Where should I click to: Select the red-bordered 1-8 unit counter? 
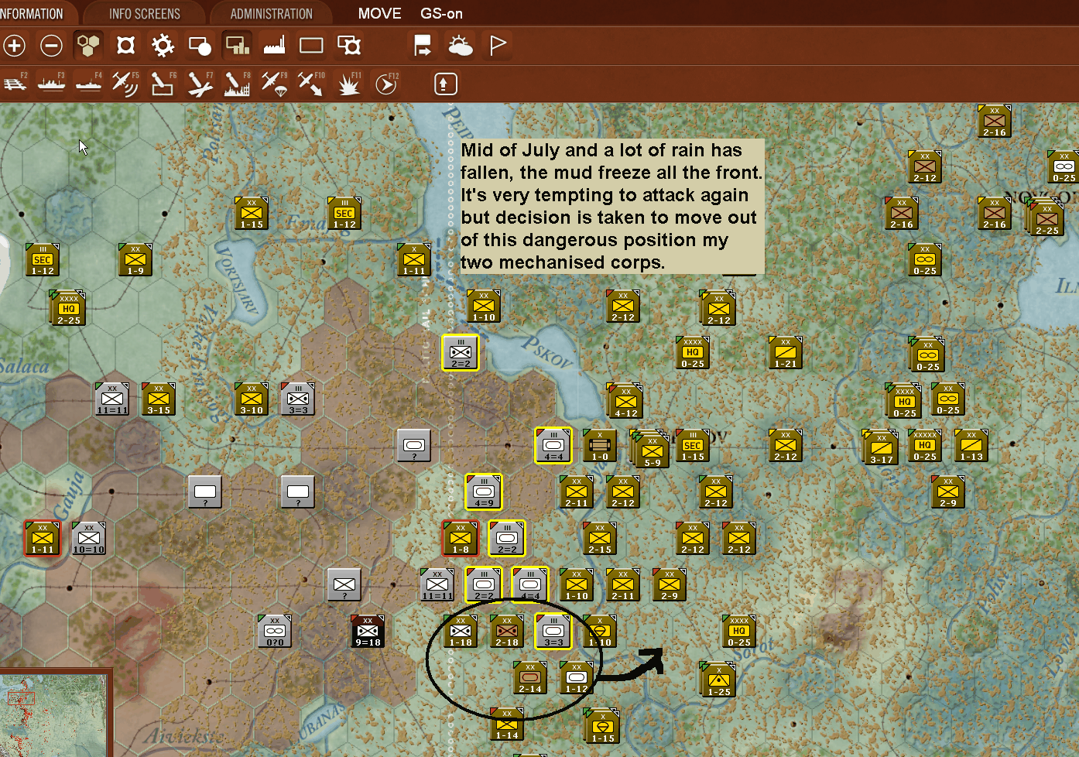(x=461, y=538)
